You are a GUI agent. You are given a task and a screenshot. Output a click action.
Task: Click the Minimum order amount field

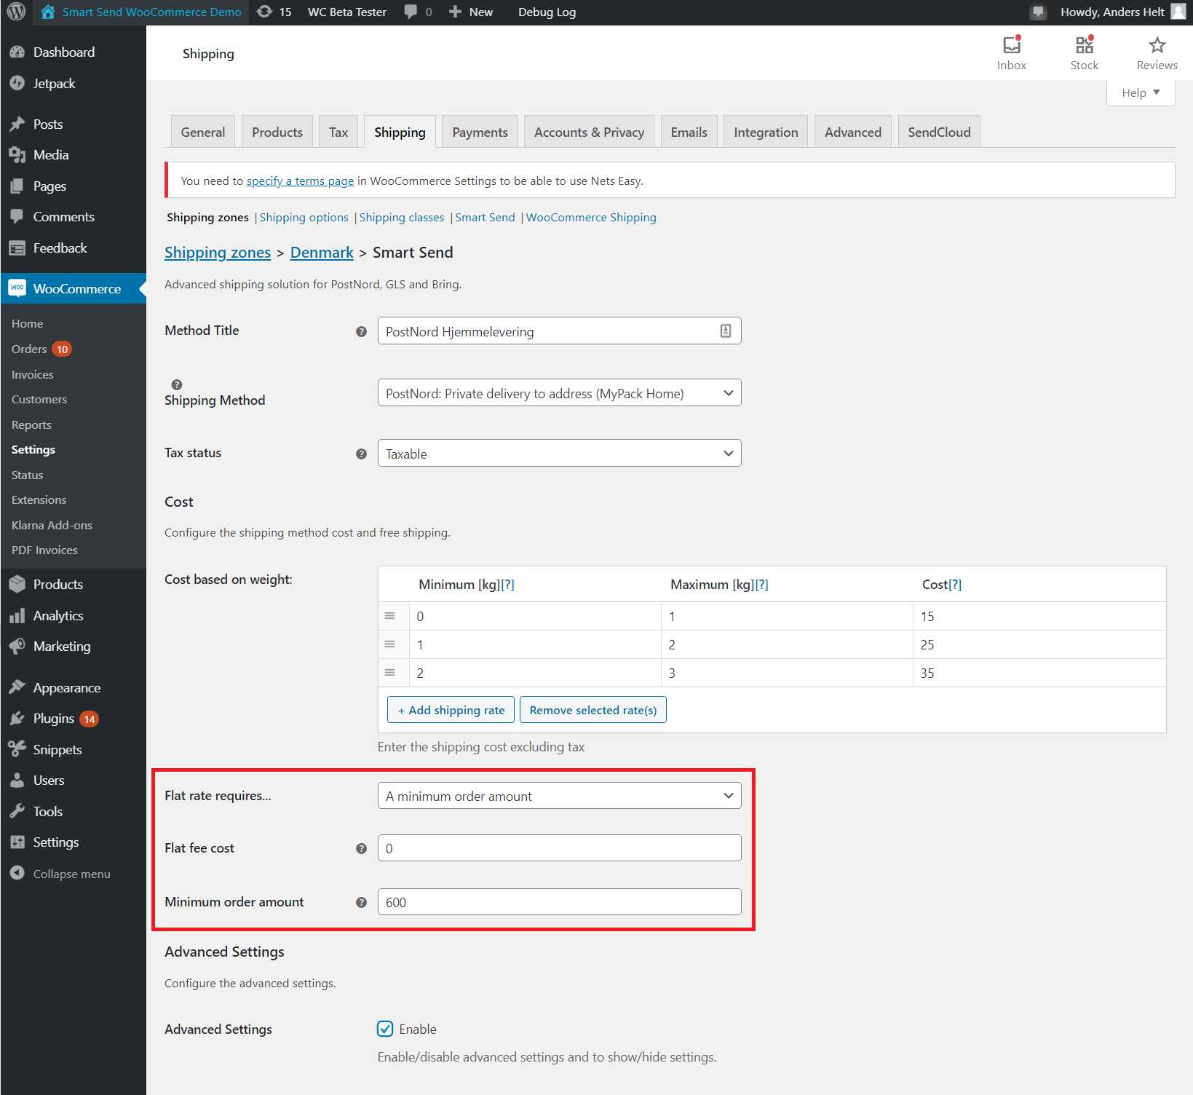click(559, 902)
